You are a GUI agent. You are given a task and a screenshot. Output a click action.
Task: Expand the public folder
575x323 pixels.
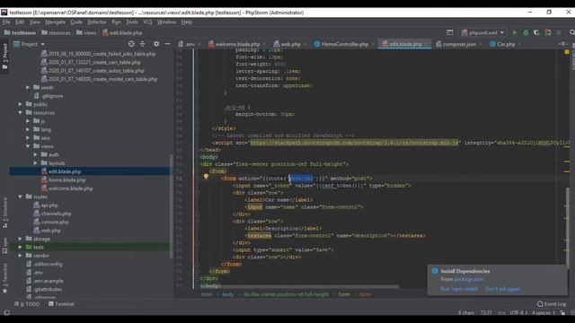20,104
